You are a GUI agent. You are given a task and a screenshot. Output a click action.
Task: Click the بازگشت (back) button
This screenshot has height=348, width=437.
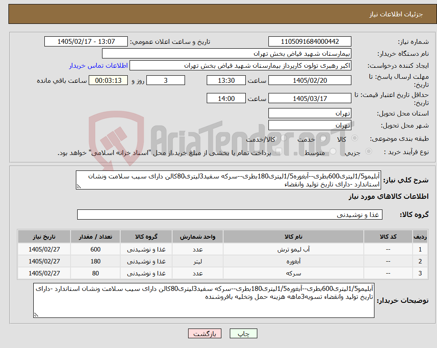[205, 333]
